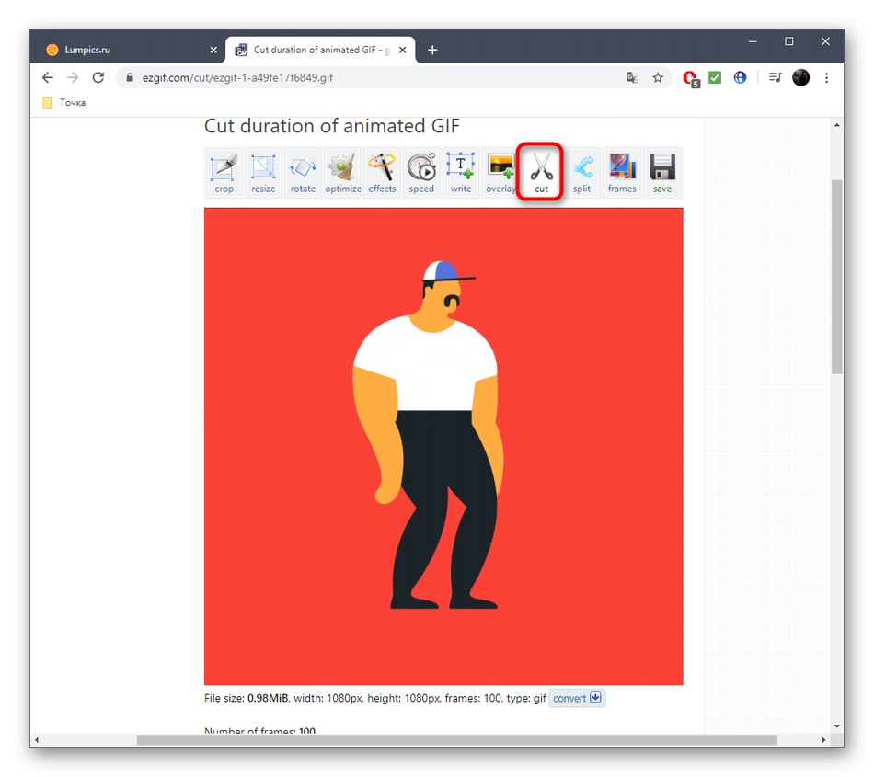The image size is (874, 777).
Task: Open the resize tool
Action: [x=263, y=172]
